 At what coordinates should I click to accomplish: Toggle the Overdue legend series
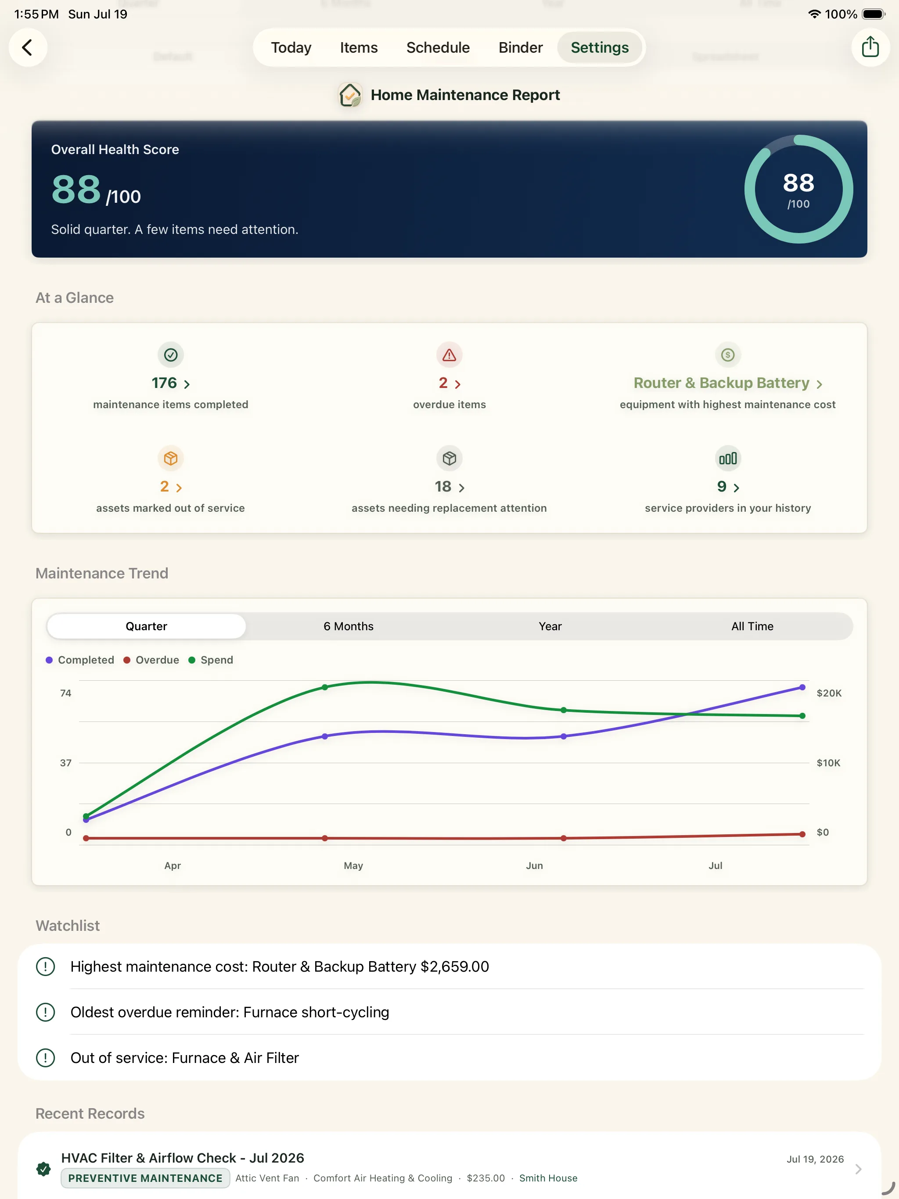pos(151,660)
